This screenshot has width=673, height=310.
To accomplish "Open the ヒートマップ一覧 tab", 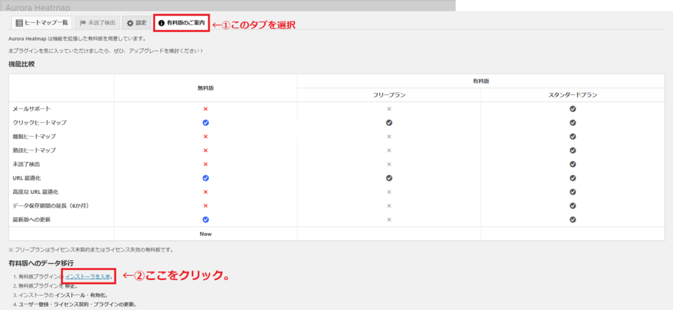I will pos(41,23).
